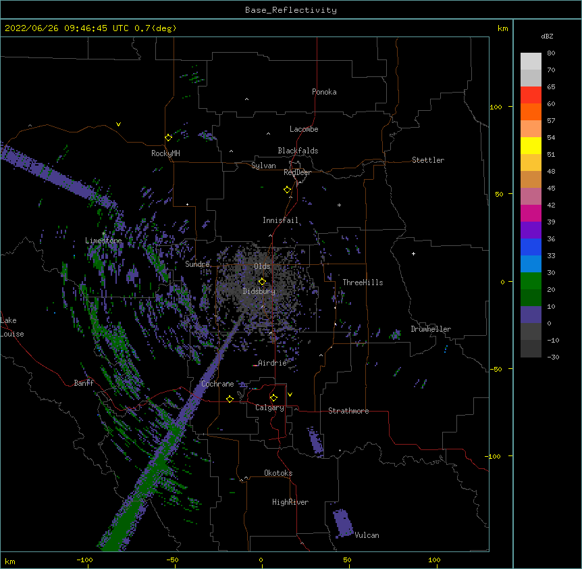Screen dimensions: 582x569
Task: Click the -50 km tick on the right axis
Action: pyautogui.click(x=496, y=369)
